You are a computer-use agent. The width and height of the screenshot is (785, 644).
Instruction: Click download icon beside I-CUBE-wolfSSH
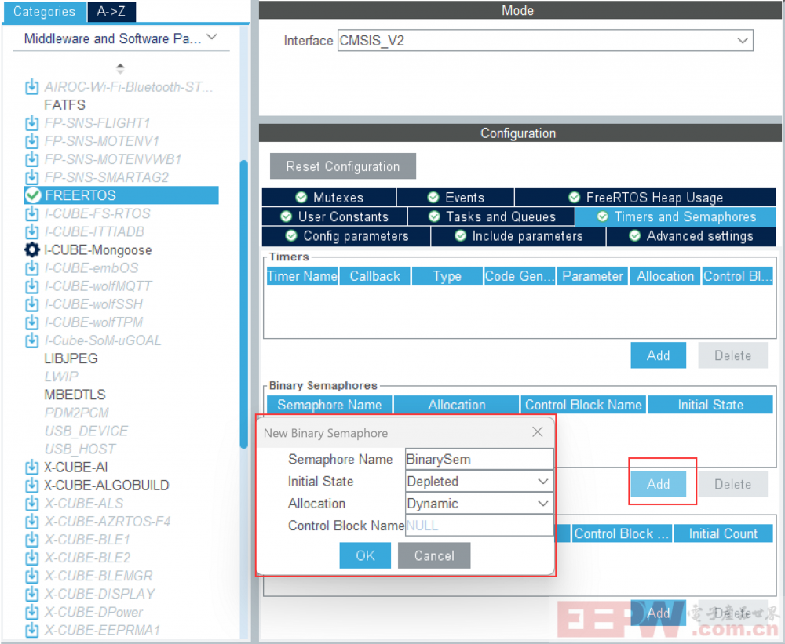point(31,304)
